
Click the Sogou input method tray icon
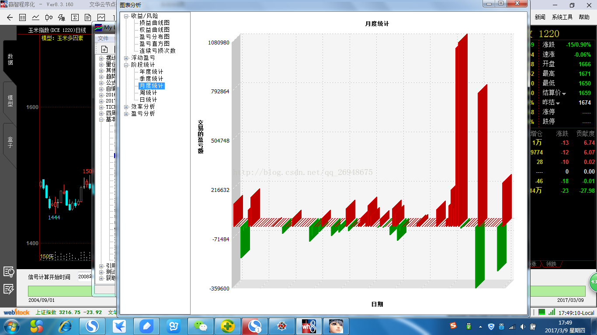pyautogui.click(x=453, y=326)
